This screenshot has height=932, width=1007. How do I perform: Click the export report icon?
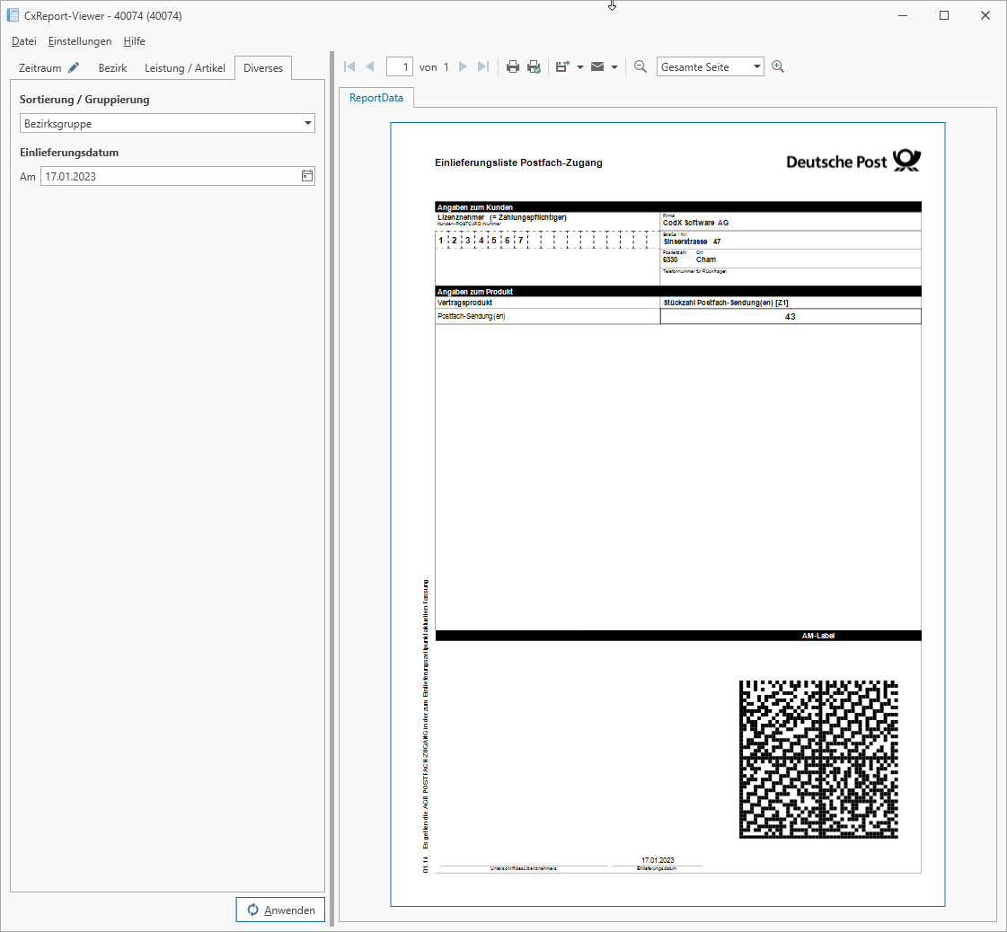point(562,66)
